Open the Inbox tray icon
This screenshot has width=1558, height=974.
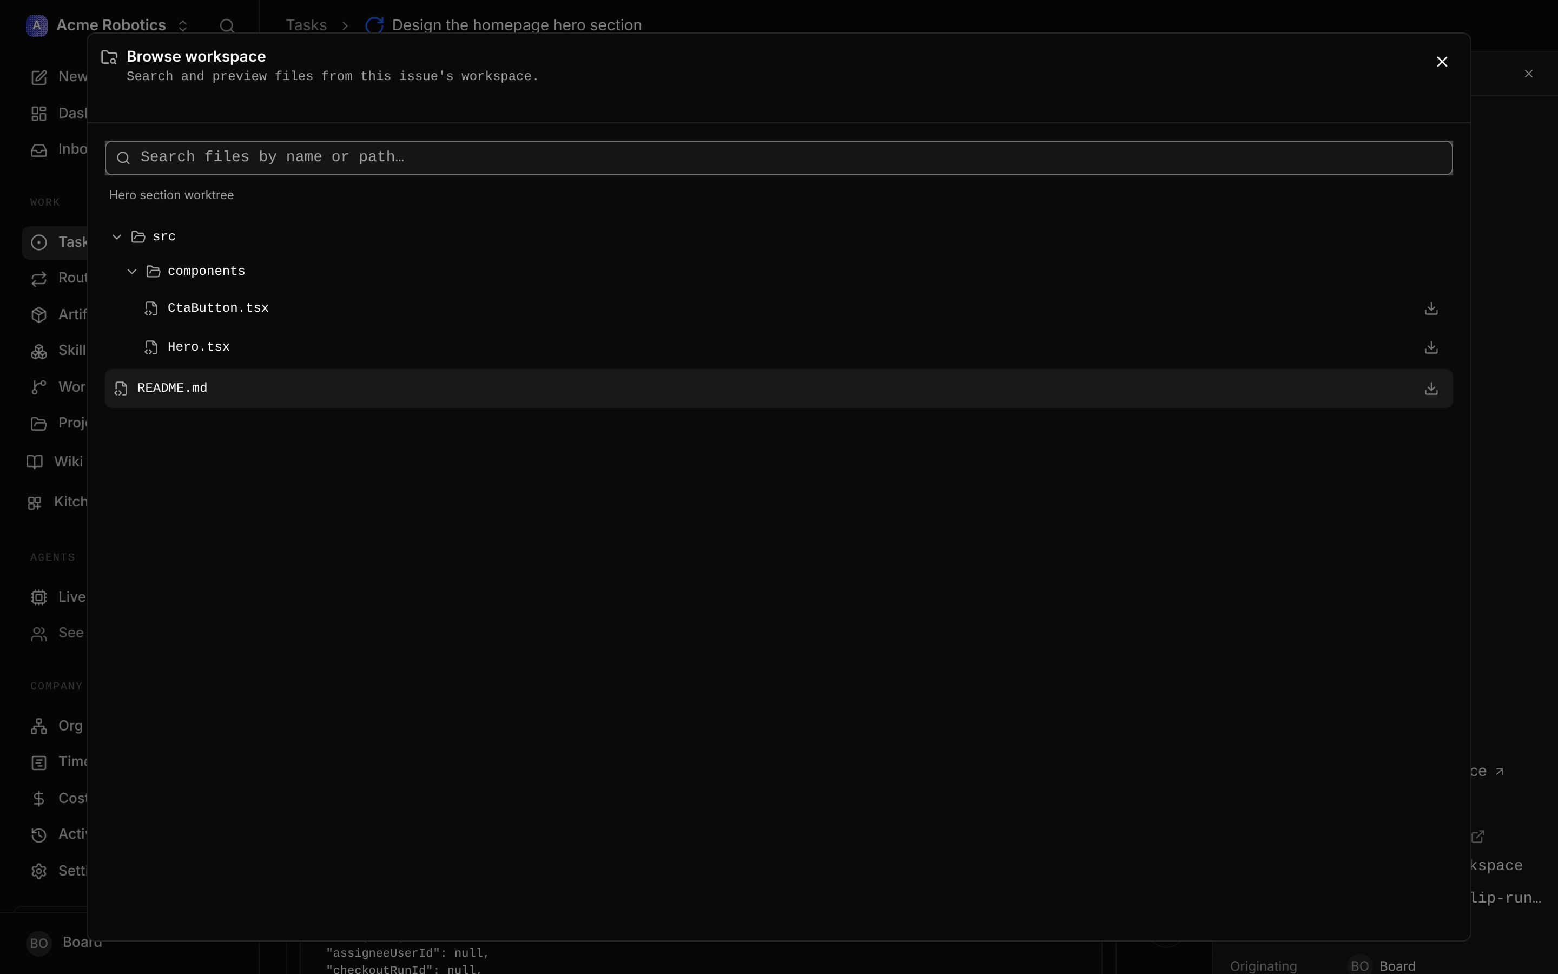click(x=38, y=150)
